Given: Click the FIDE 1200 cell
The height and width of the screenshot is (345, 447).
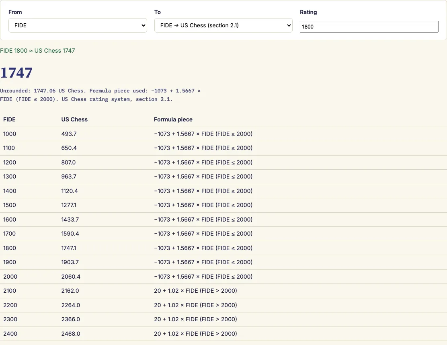Looking at the screenshot, I should [x=10, y=162].
